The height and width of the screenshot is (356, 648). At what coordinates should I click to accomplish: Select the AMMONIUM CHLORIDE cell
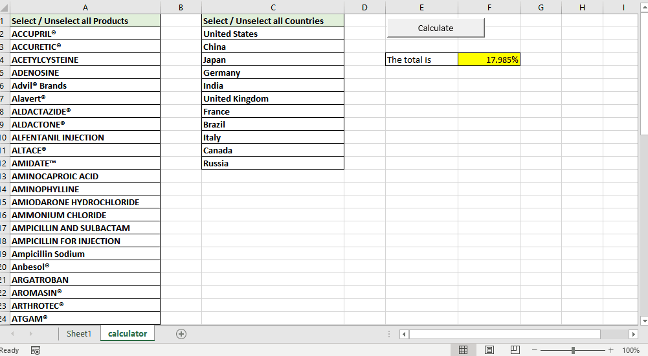(x=85, y=215)
